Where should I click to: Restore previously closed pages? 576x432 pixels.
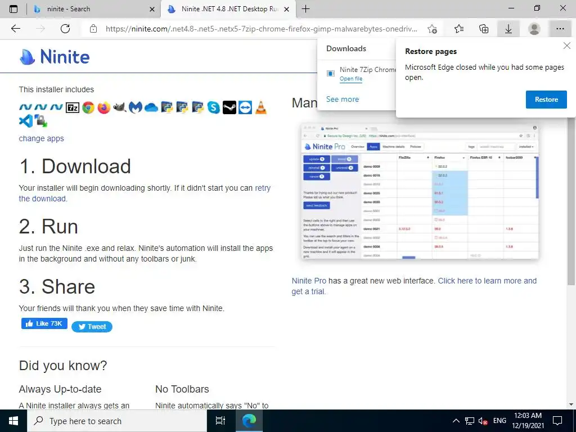tap(546, 100)
